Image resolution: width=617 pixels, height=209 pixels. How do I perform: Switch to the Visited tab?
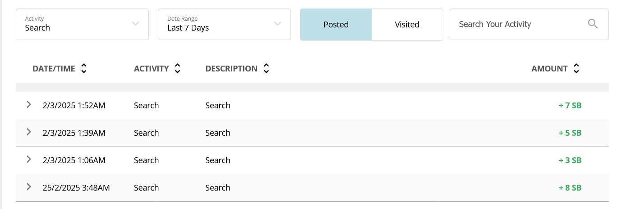point(407,24)
